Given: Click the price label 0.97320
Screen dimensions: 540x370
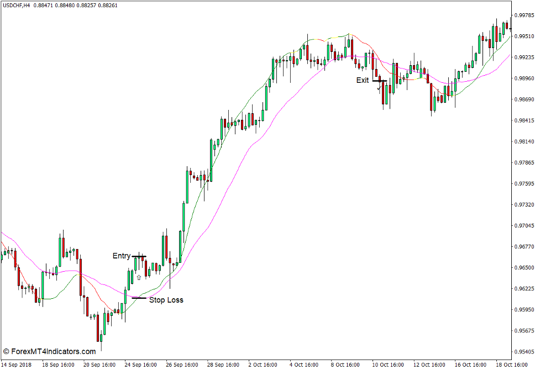Looking at the screenshot, I should pos(524,203).
